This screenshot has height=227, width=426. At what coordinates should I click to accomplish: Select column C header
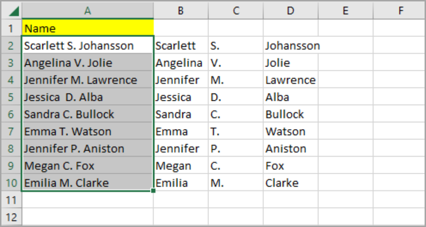pyautogui.click(x=236, y=11)
